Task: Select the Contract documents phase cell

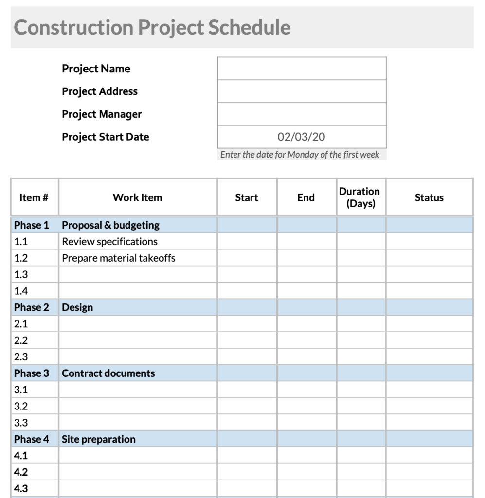Action: (108, 373)
